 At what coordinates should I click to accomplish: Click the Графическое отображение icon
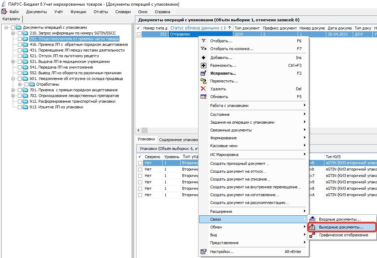click(312, 235)
